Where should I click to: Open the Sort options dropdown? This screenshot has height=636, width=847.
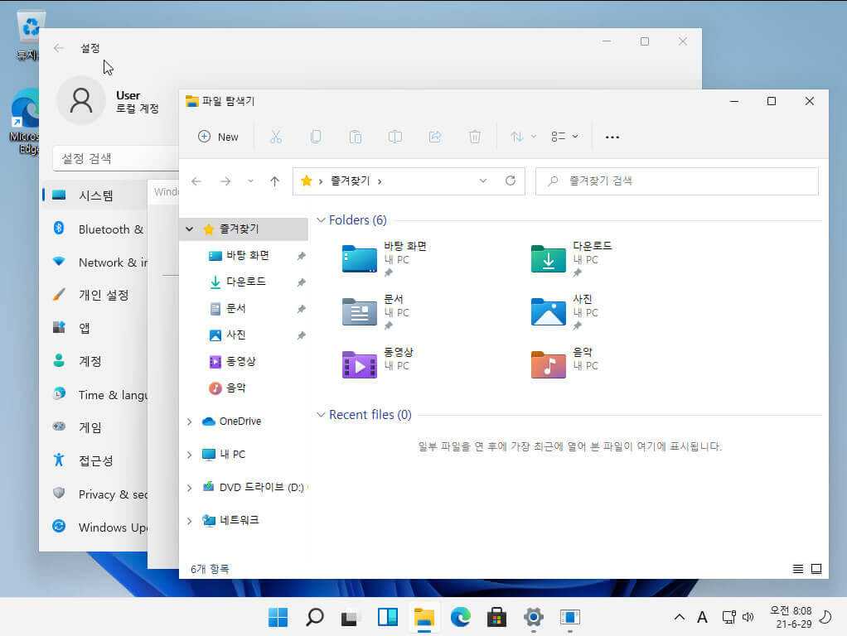pos(523,137)
